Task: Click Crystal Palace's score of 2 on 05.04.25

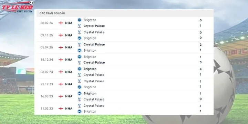Action: pos(200,45)
